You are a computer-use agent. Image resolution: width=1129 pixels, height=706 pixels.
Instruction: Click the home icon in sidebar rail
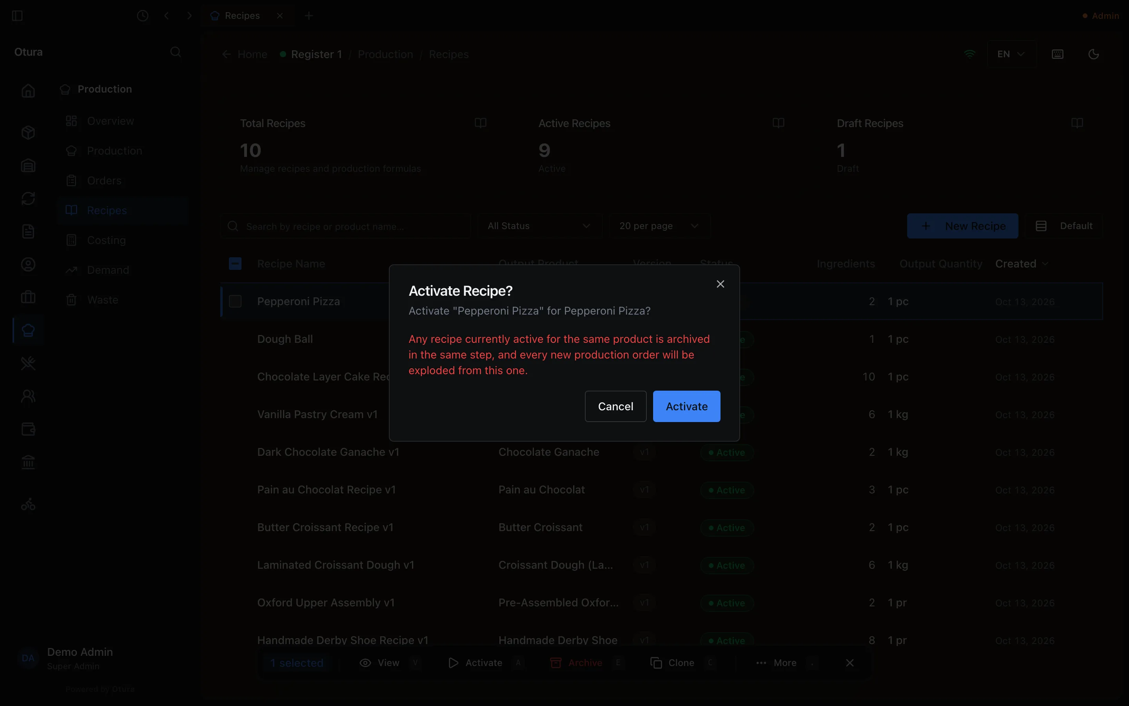point(28,91)
